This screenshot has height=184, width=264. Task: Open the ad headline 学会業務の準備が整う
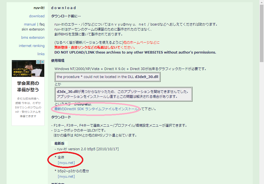pyautogui.click(x=28, y=87)
